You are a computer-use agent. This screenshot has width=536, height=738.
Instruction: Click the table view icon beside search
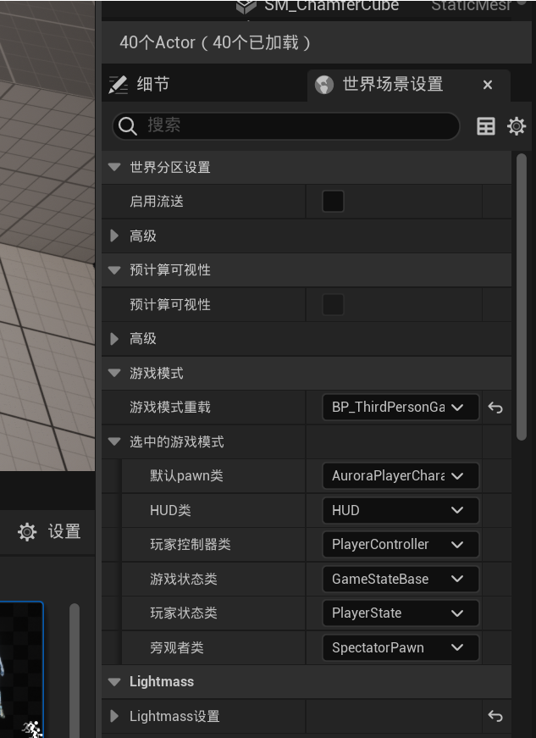point(486,126)
